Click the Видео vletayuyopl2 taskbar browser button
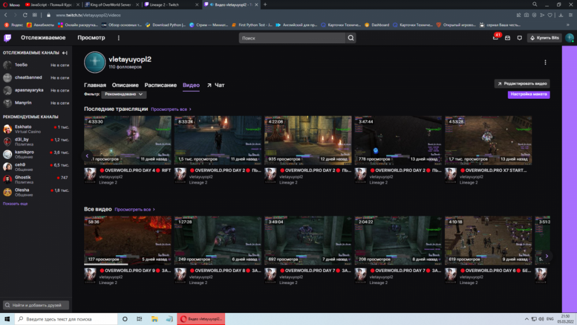 201,319
